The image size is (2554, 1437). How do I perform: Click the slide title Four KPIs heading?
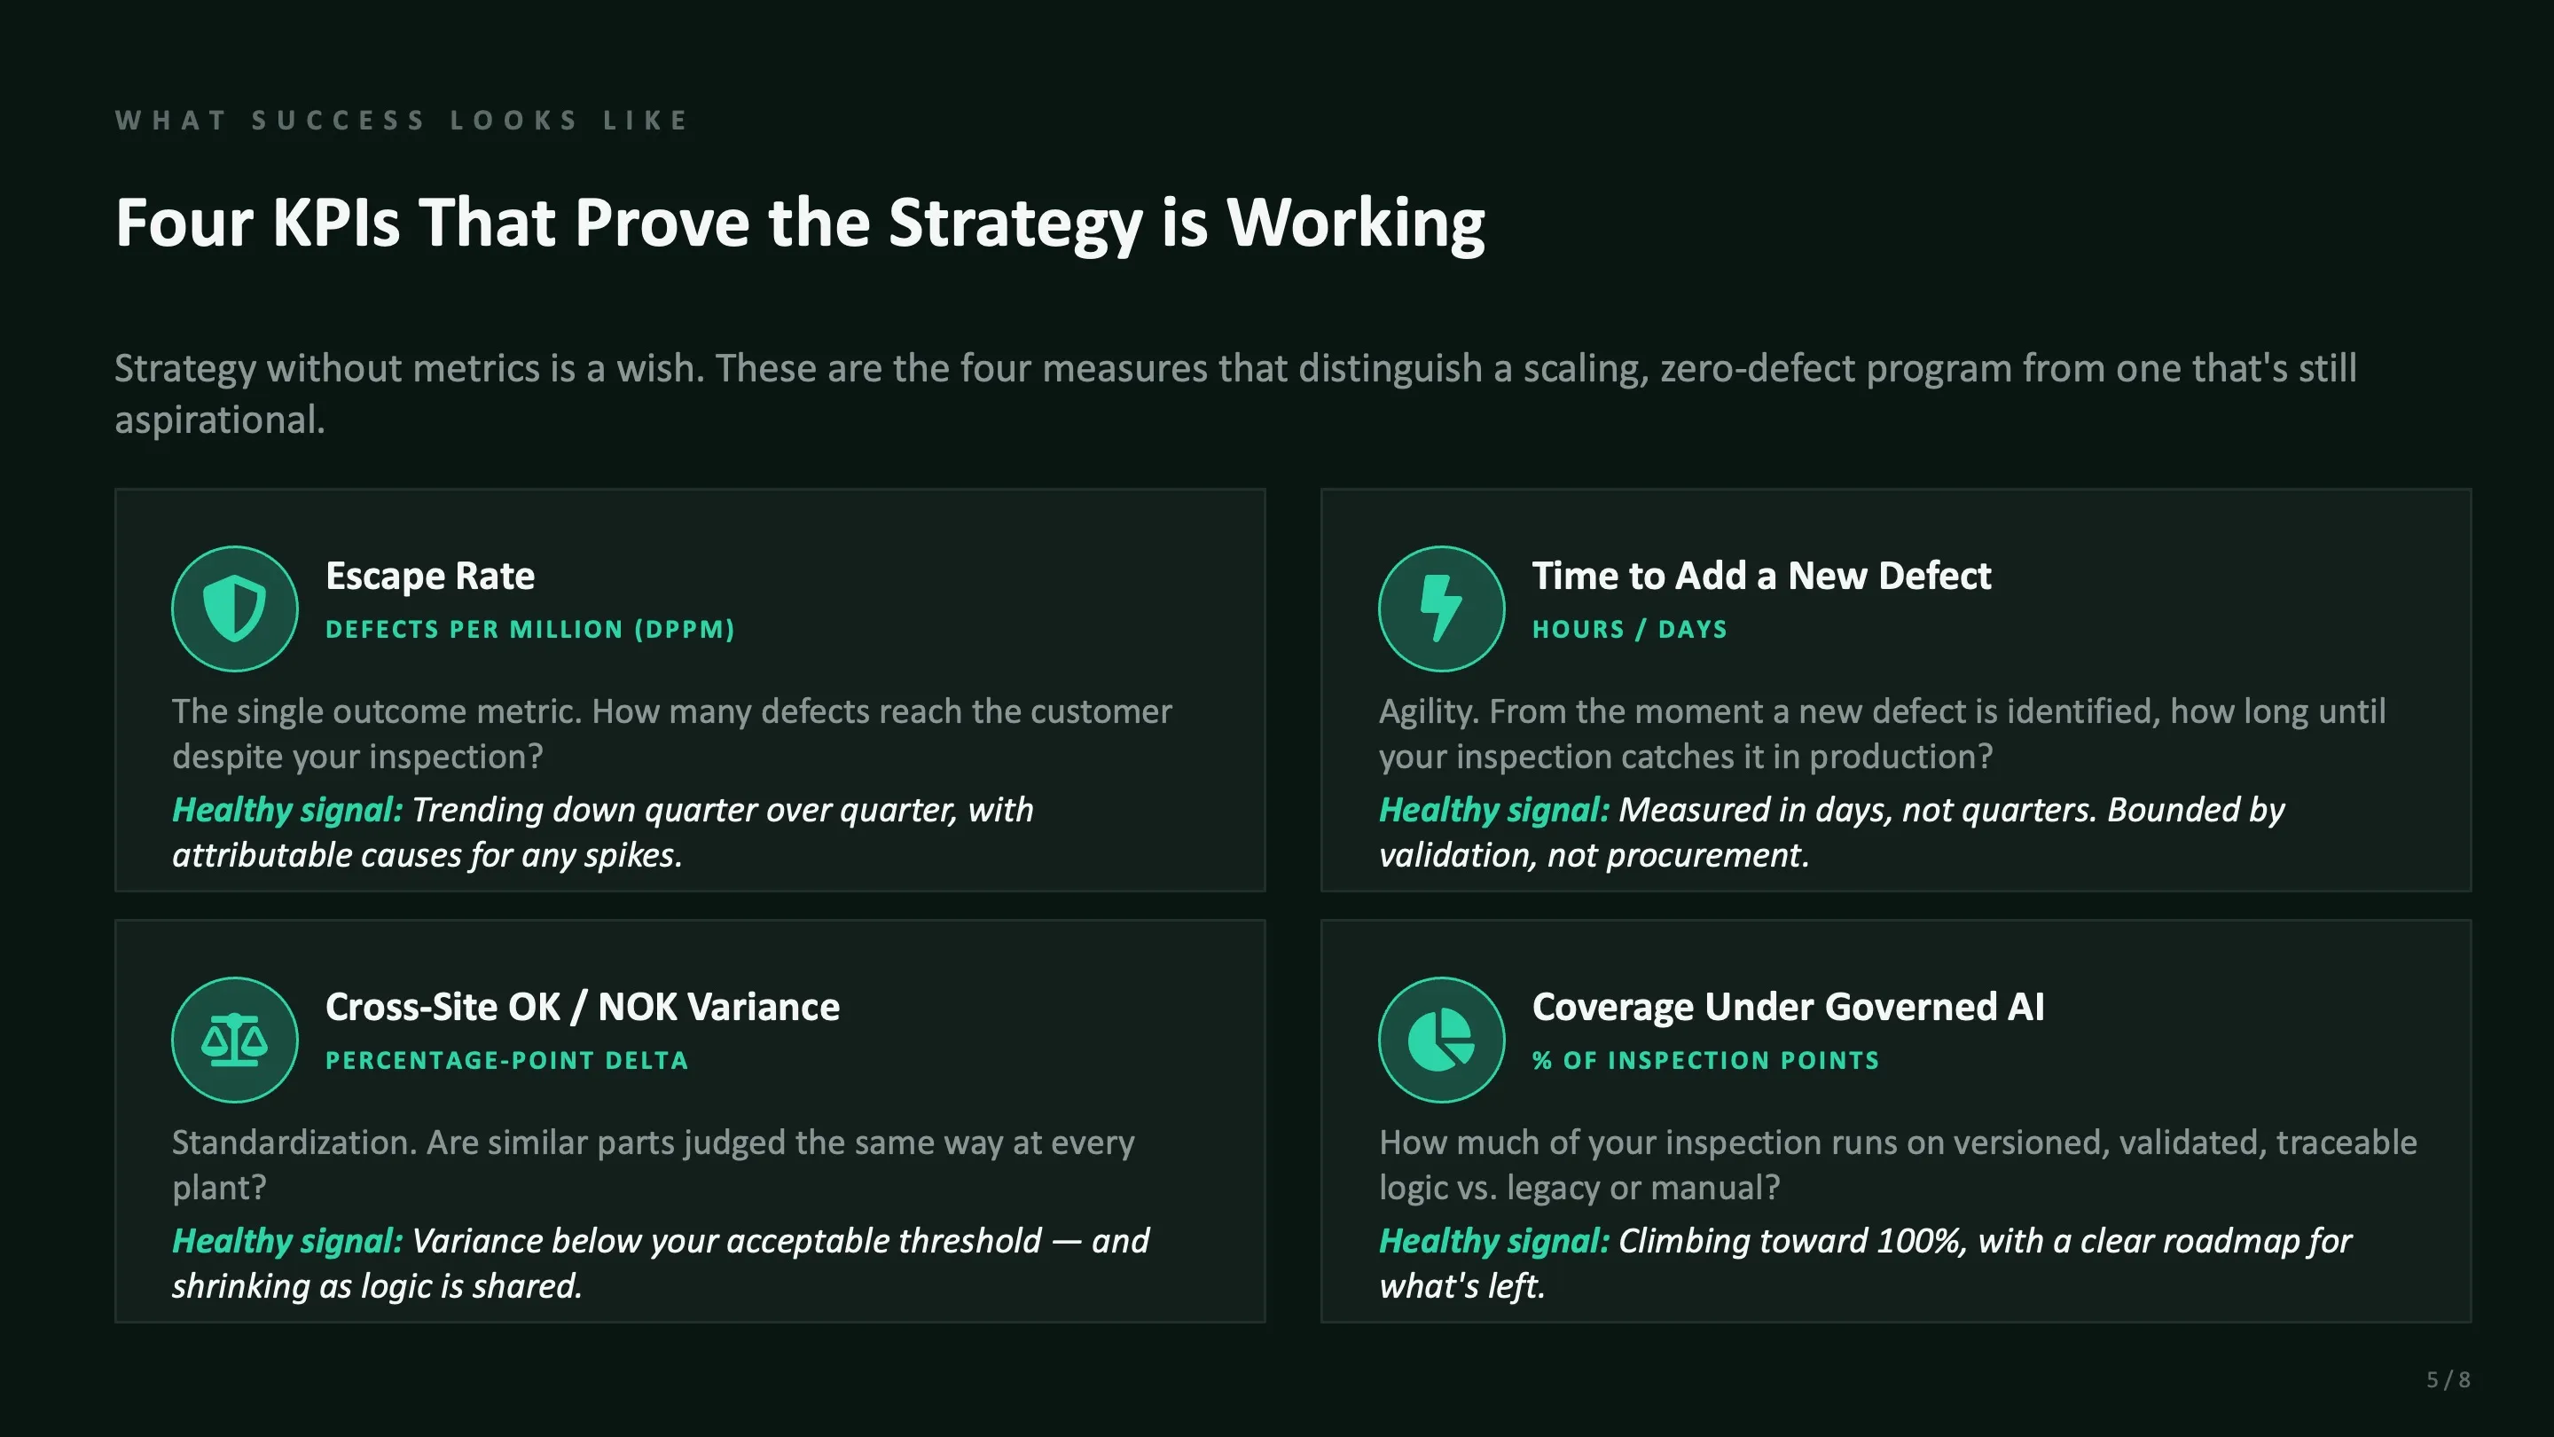[x=800, y=224]
